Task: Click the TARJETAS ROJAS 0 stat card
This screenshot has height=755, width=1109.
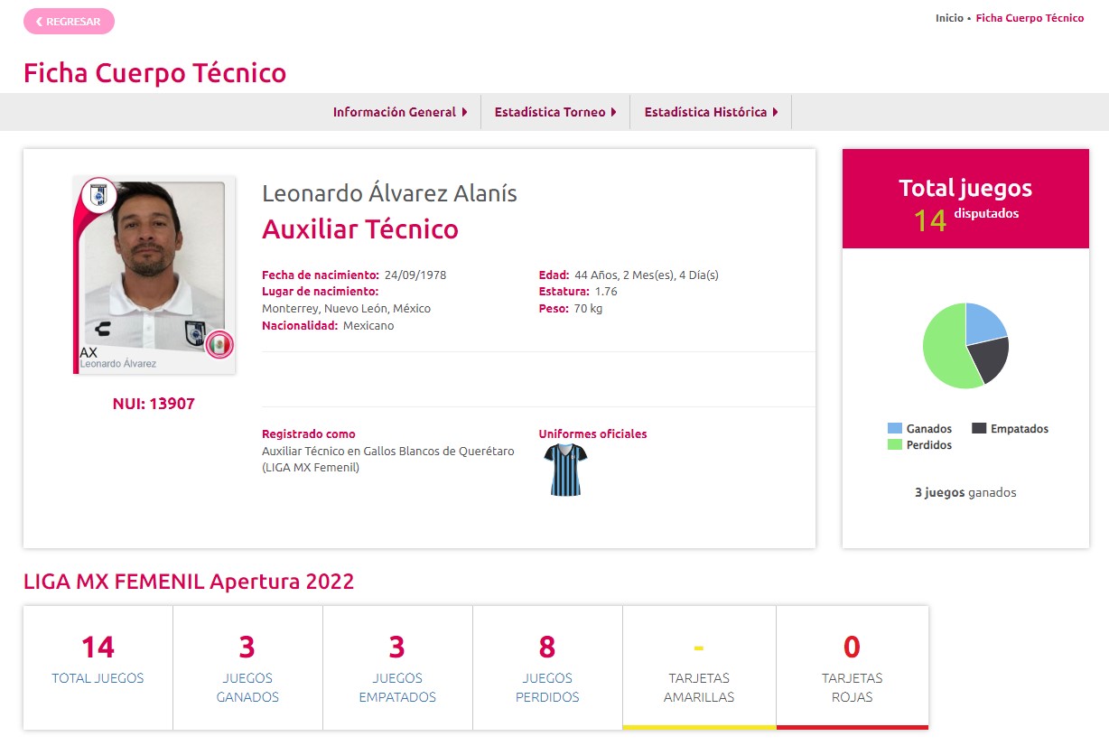Action: point(852,667)
